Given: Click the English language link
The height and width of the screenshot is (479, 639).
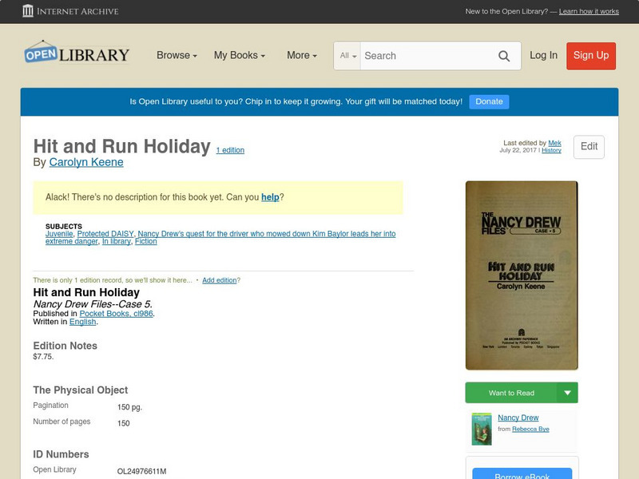Looking at the screenshot, I should [83, 322].
